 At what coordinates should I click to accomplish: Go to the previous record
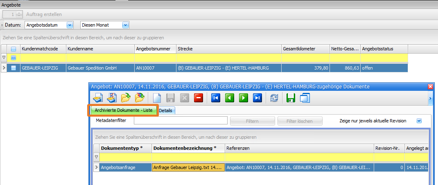tap(230, 98)
